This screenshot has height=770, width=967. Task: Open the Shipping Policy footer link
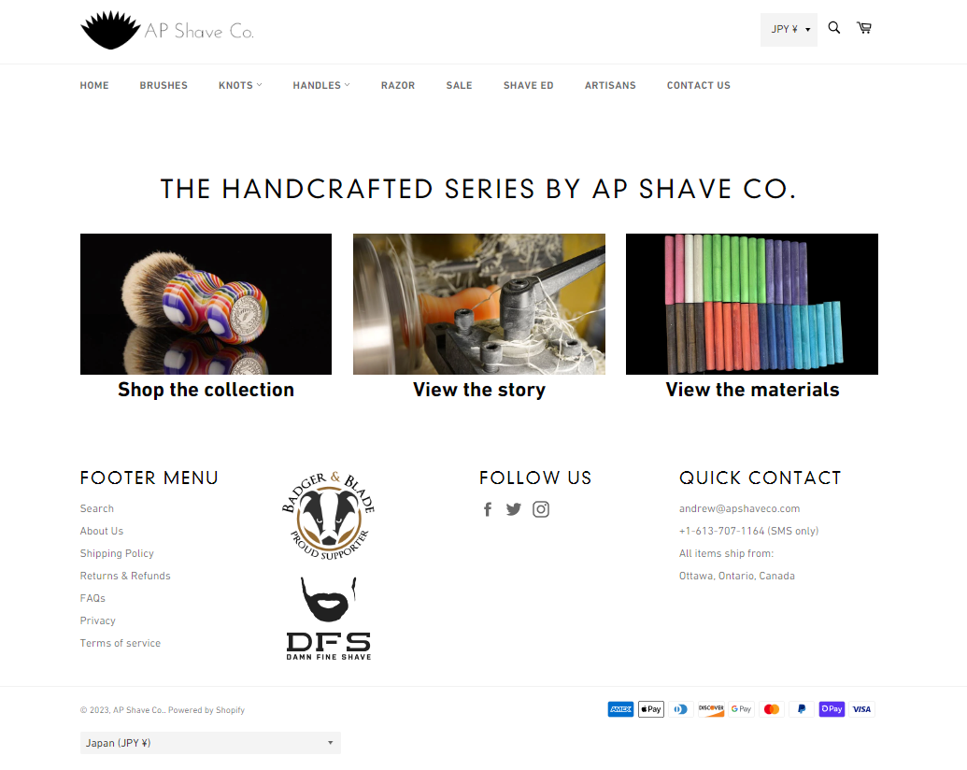point(117,553)
